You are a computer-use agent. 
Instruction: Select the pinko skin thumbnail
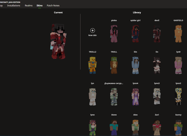(x=114, y=34)
